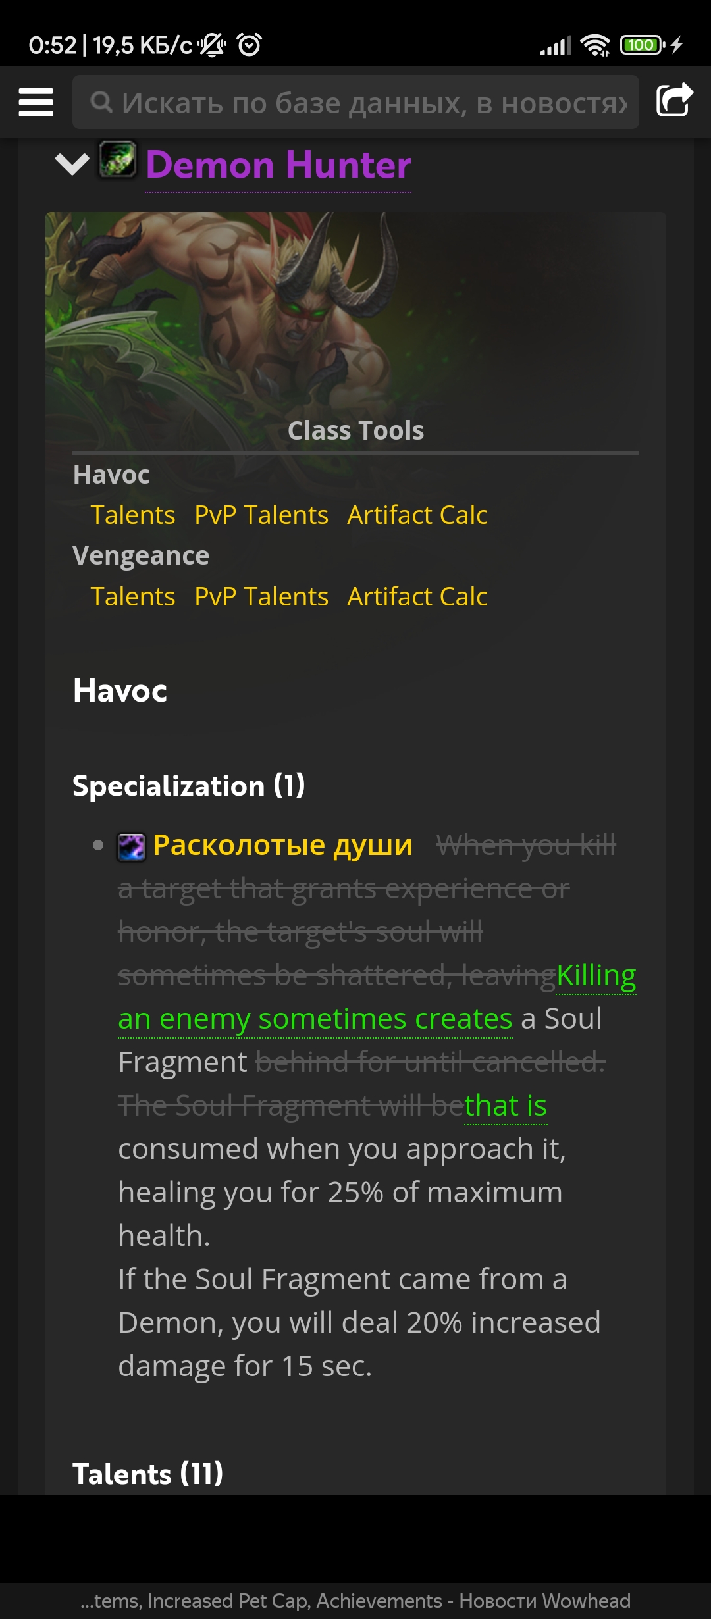Screen dimensions: 711x1619
Task: Open Havoc PvP Talents link
Action: [x=261, y=515]
